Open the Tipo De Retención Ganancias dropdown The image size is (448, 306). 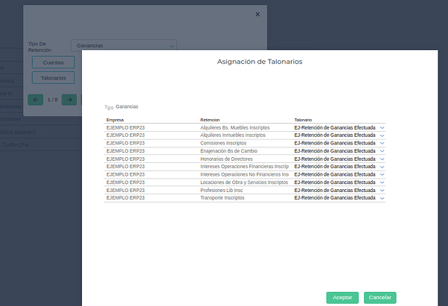click(124, 45)
